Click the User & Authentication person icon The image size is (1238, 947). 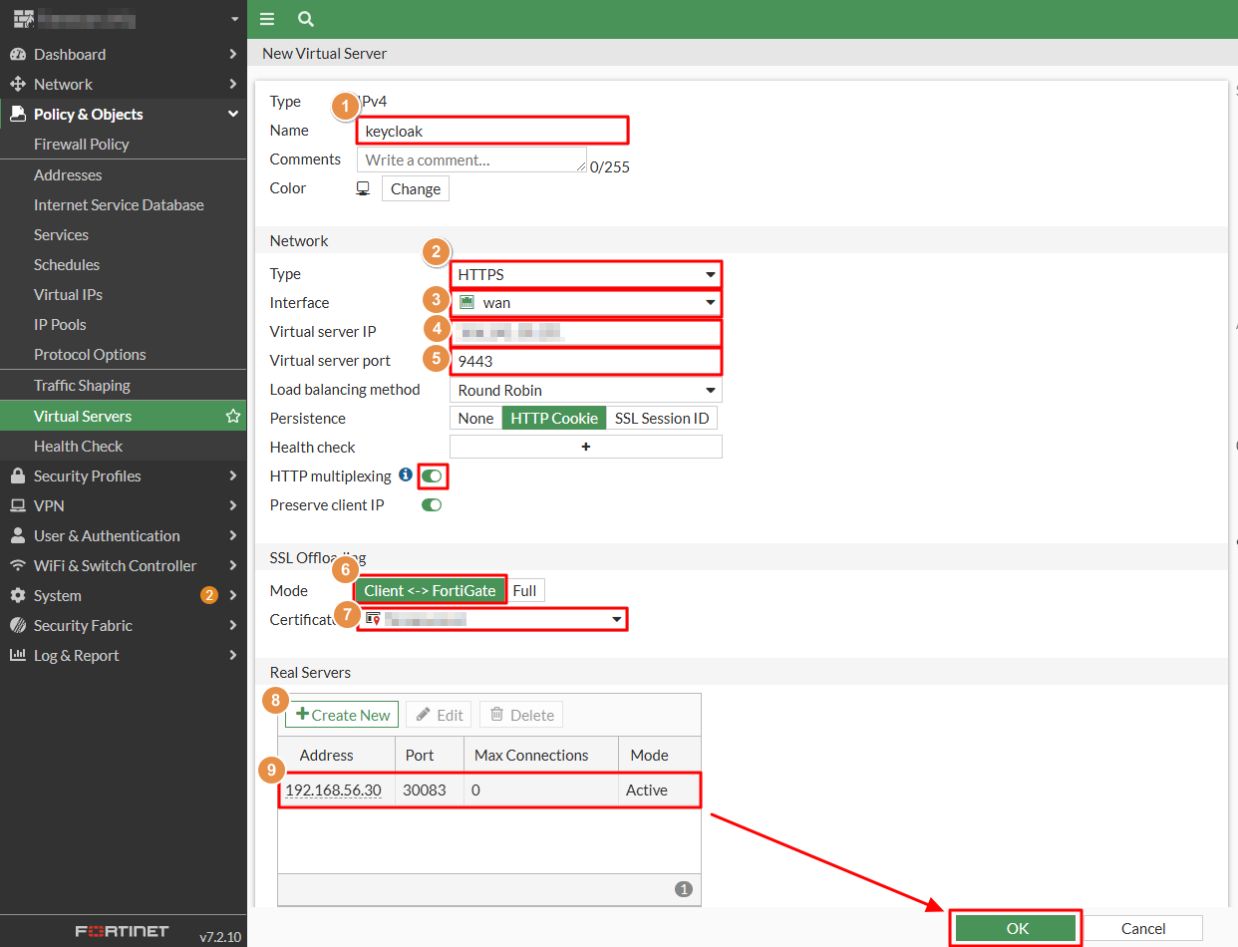[17, 535]
